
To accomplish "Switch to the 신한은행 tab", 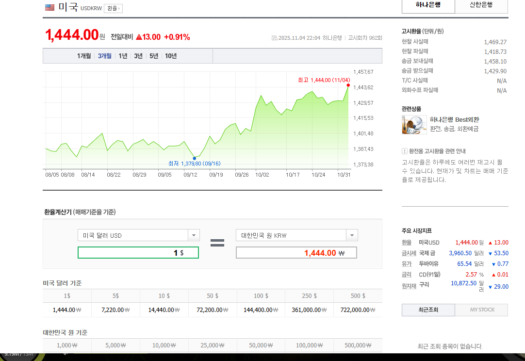I will pos(481,5).
